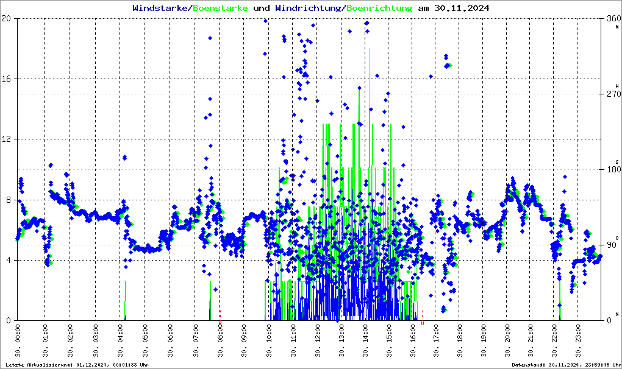Click the wind speed axis value 4
Screen dimensions: 622x369
click(x=8, y=260)
